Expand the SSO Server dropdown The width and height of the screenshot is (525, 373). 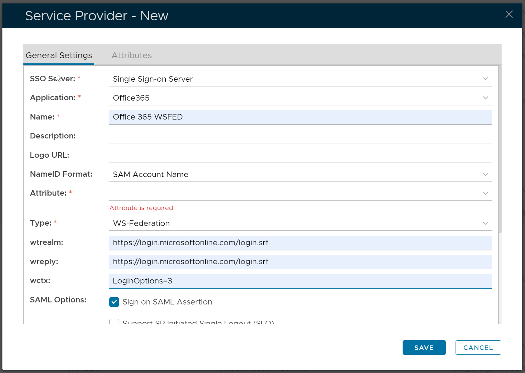tap(300, 79)
